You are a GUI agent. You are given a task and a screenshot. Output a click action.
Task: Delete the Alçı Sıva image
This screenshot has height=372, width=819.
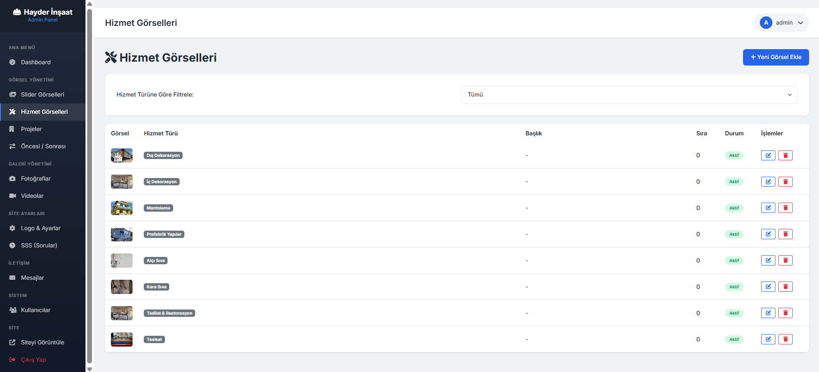point(785,261)
